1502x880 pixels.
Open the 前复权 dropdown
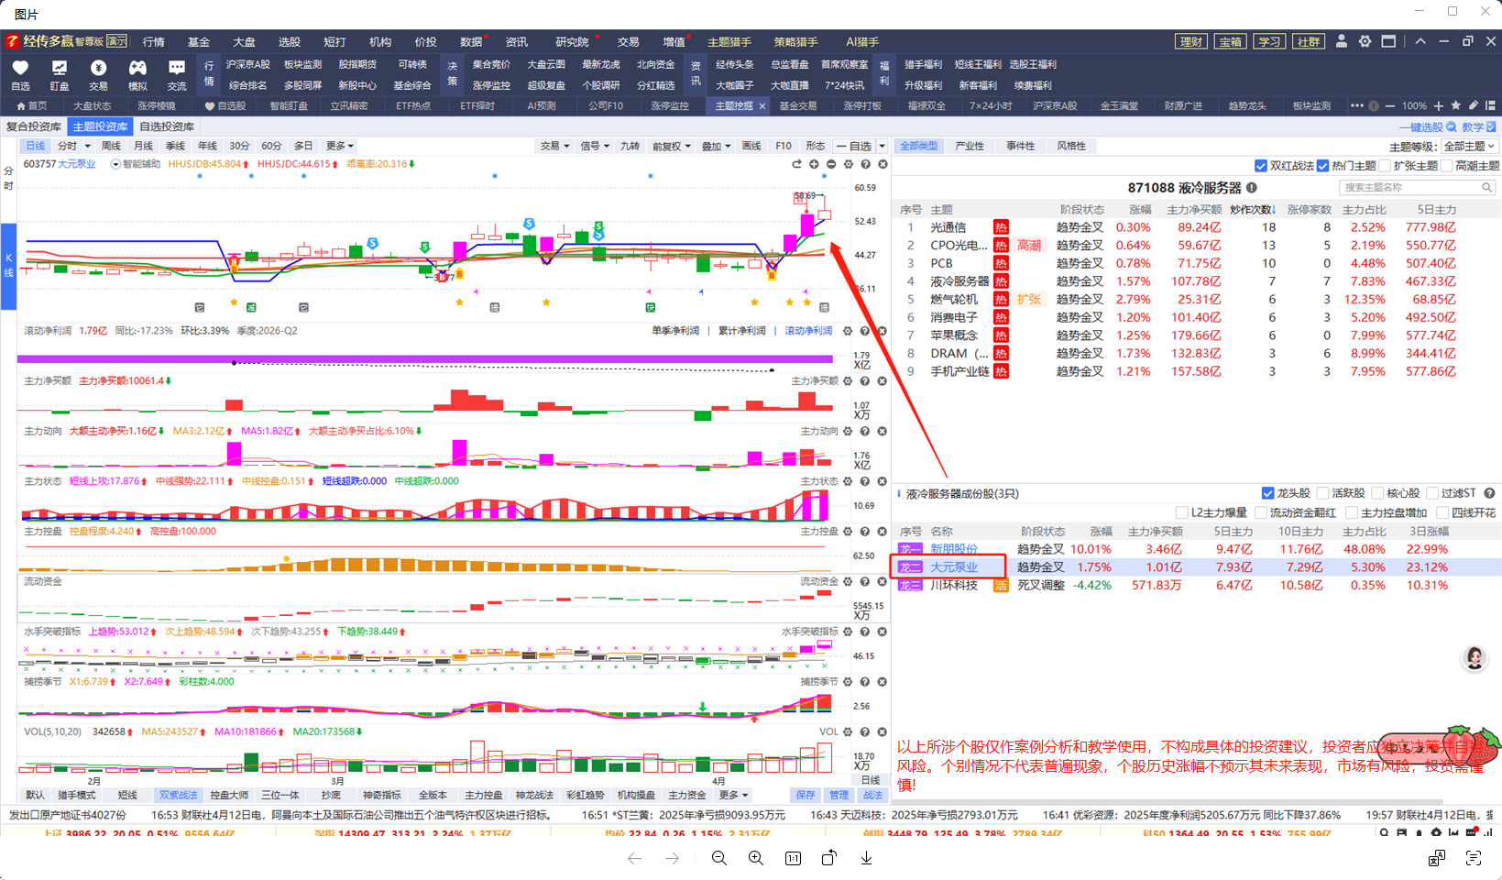click(x=671, y=147)
